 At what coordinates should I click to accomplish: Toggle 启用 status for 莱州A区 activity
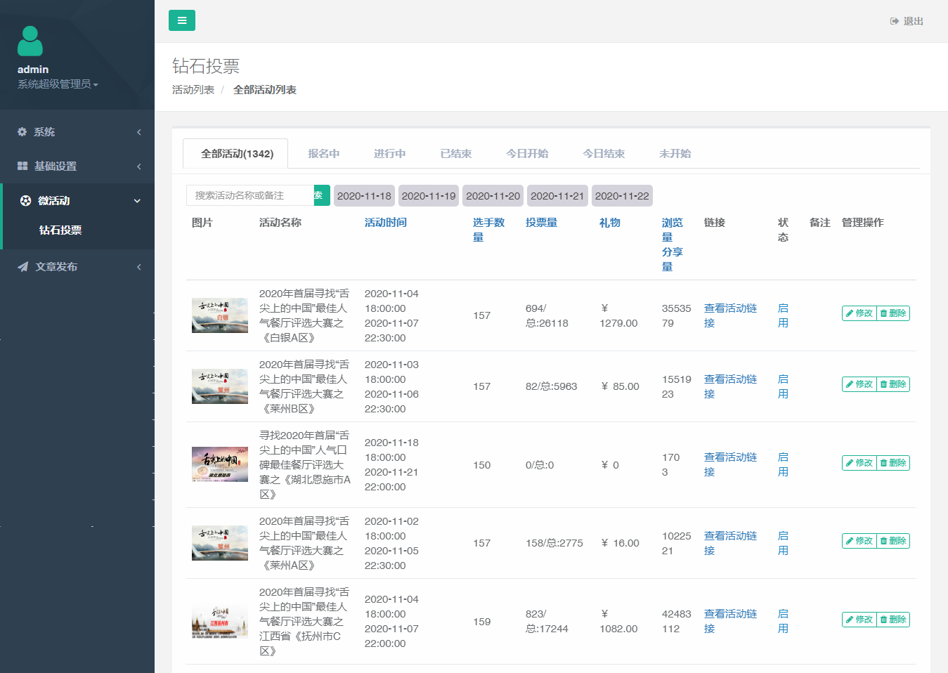tap(783, 543)
